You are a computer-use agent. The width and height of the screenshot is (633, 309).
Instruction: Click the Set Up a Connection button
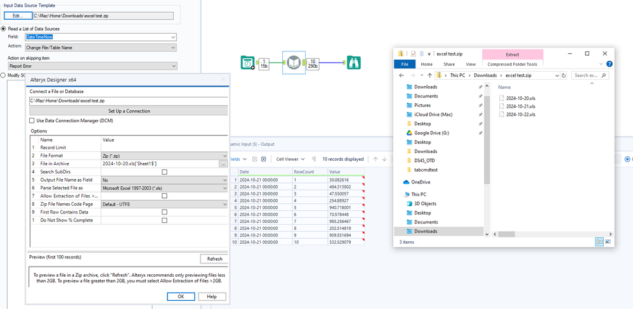(x=128, y=111)
